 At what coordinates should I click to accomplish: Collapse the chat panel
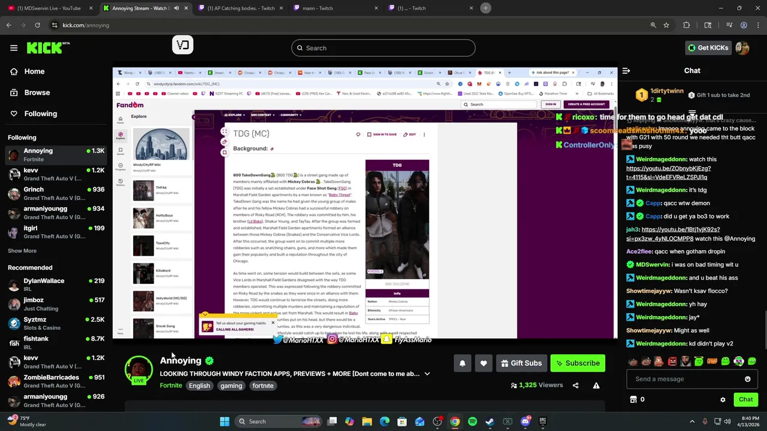coord(626,71)
